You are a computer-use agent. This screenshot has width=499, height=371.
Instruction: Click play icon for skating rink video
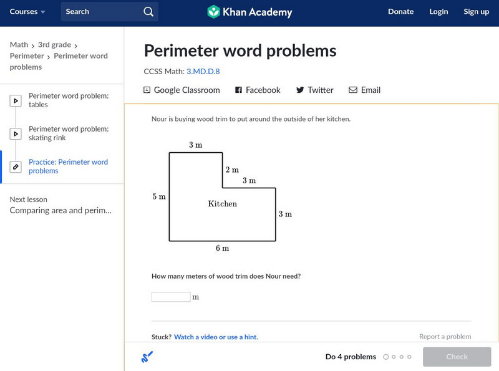pyautogui.click(x=16, y=133)
